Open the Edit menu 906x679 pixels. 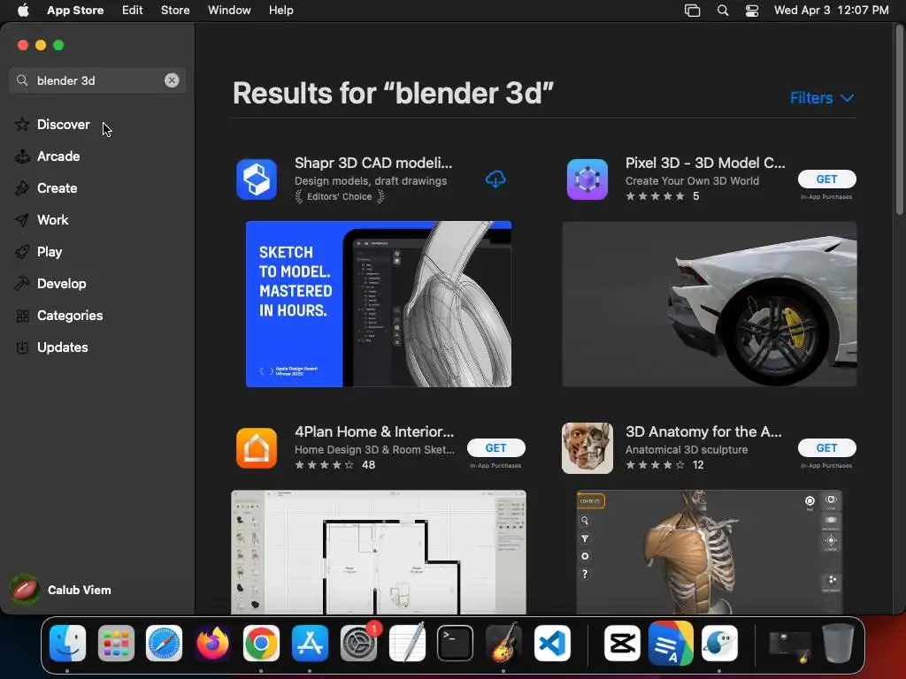133,11
